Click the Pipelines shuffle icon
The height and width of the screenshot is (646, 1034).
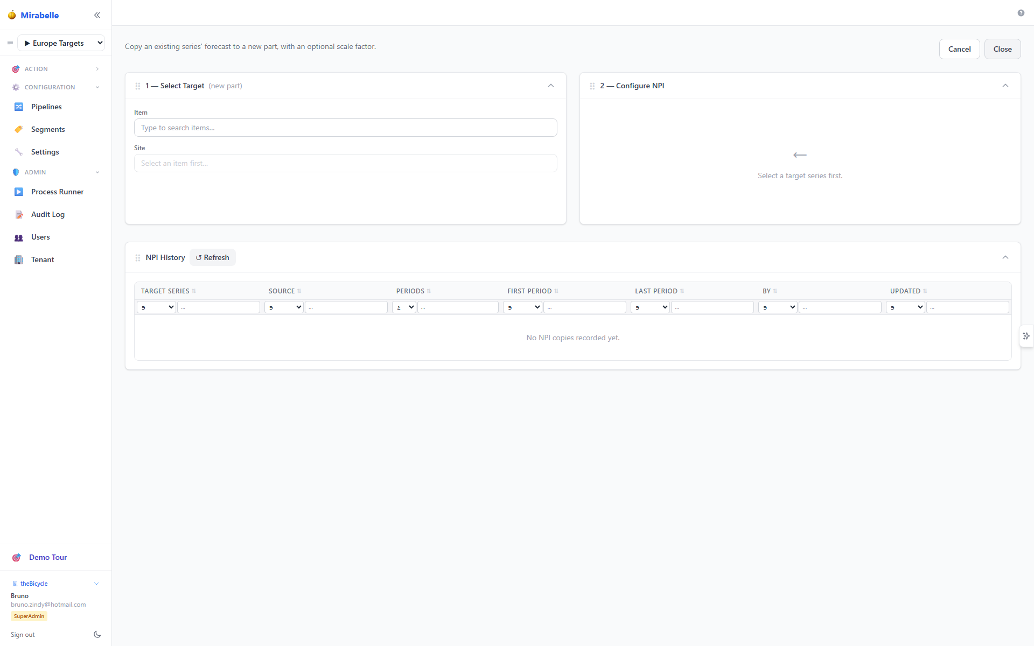pos(19,107)
